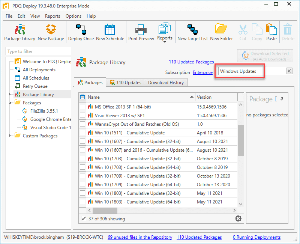Select Welcome to PDQ Deploy tree item
Image resolution: width=300 pixels, height=244 pixels.
pyautogui.click(x=43, y=62)
